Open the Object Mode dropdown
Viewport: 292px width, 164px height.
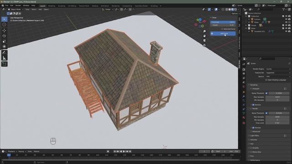pyautogui.click(x=16, y=9)
